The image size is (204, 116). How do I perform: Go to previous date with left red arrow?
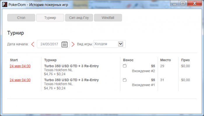[x=33, y=44]
